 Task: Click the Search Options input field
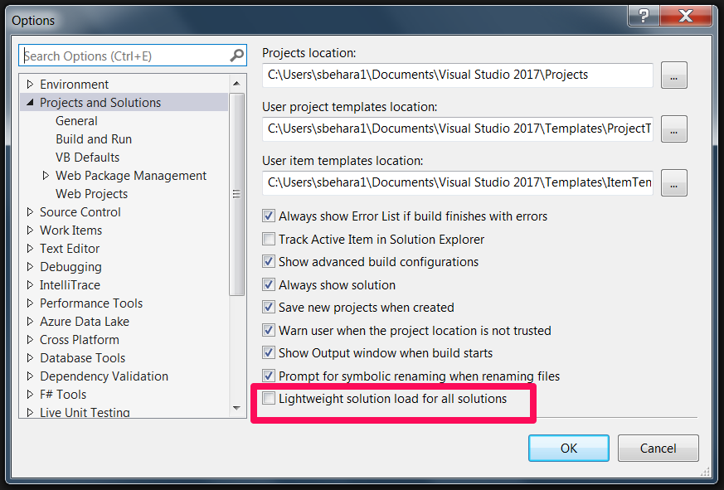tap(124, 55)
